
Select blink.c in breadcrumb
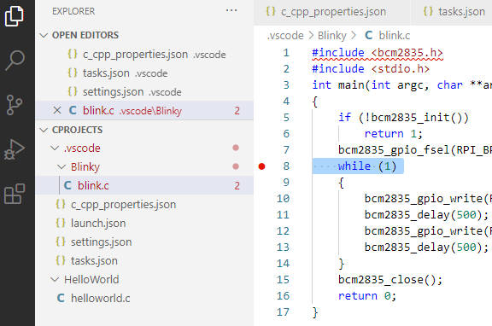coord(395,36)
